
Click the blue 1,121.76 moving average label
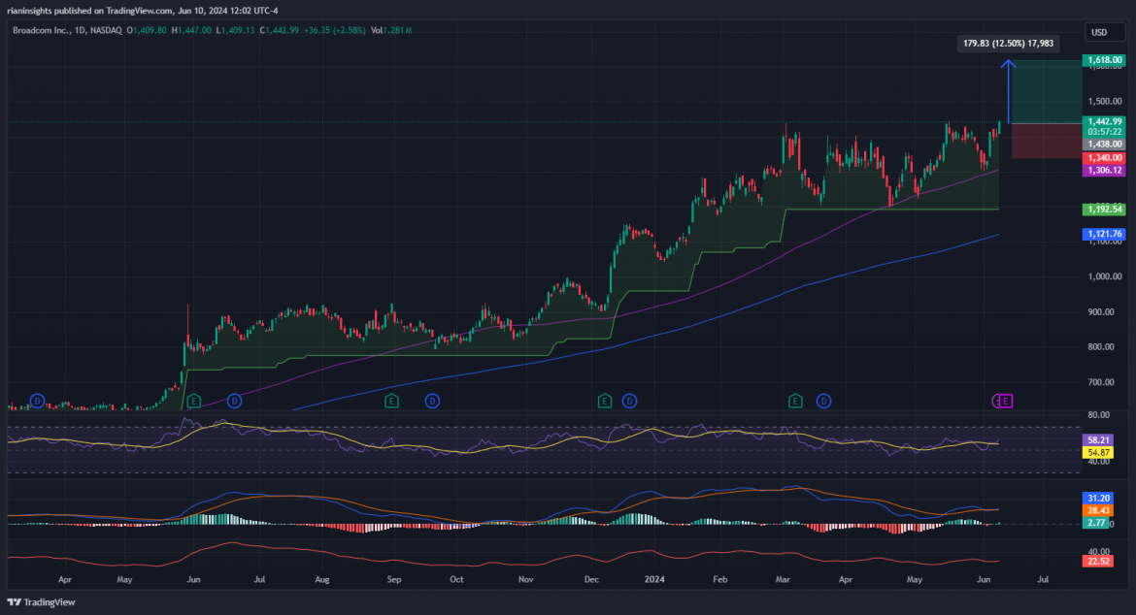click(x=1105, y=234)
